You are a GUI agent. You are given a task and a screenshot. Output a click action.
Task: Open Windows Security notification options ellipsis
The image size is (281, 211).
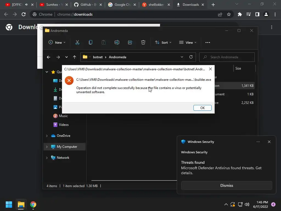pyautogui.click(x=258, y=142)
